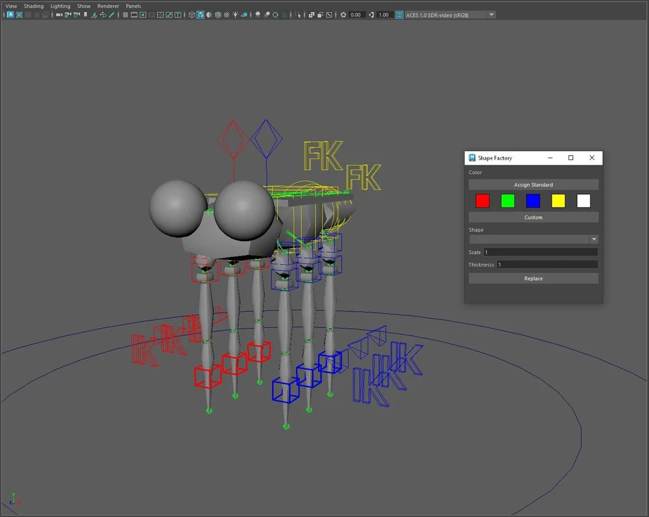Screen dimensions: 649x517
Task: Click the arrow beside ACES view transform
Action: [491, 15]
